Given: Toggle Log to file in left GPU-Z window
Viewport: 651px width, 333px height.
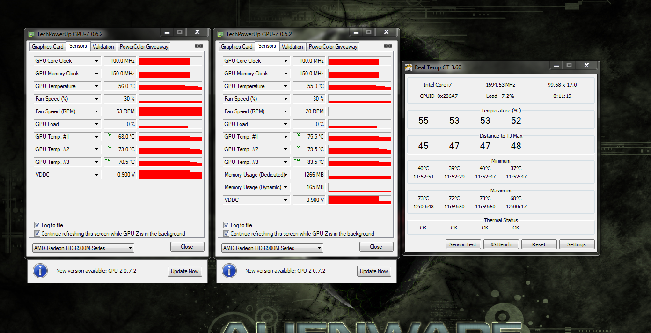Looking at the screenshot, I should (37, 225).
